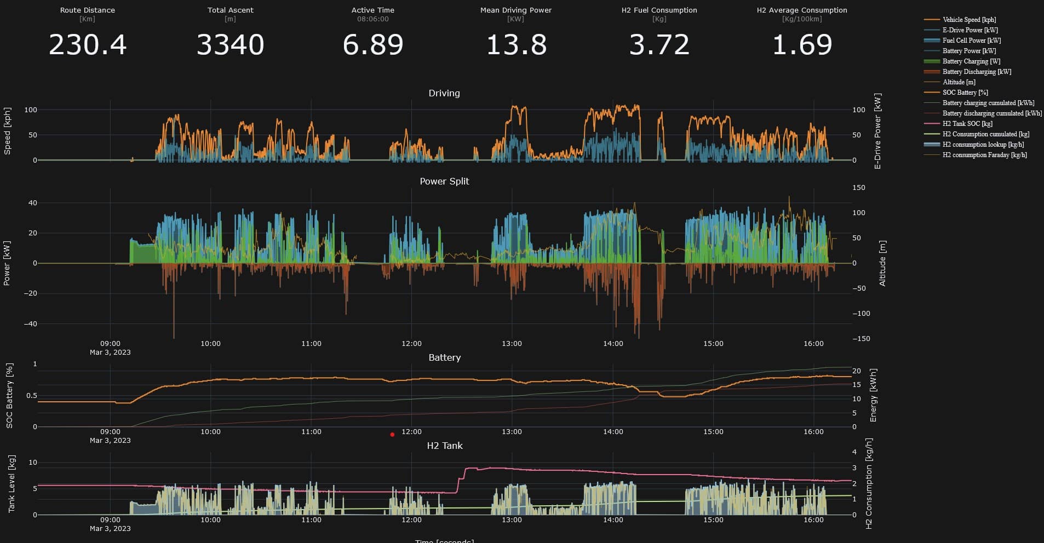Click the H2 Tank chart title

444,446
